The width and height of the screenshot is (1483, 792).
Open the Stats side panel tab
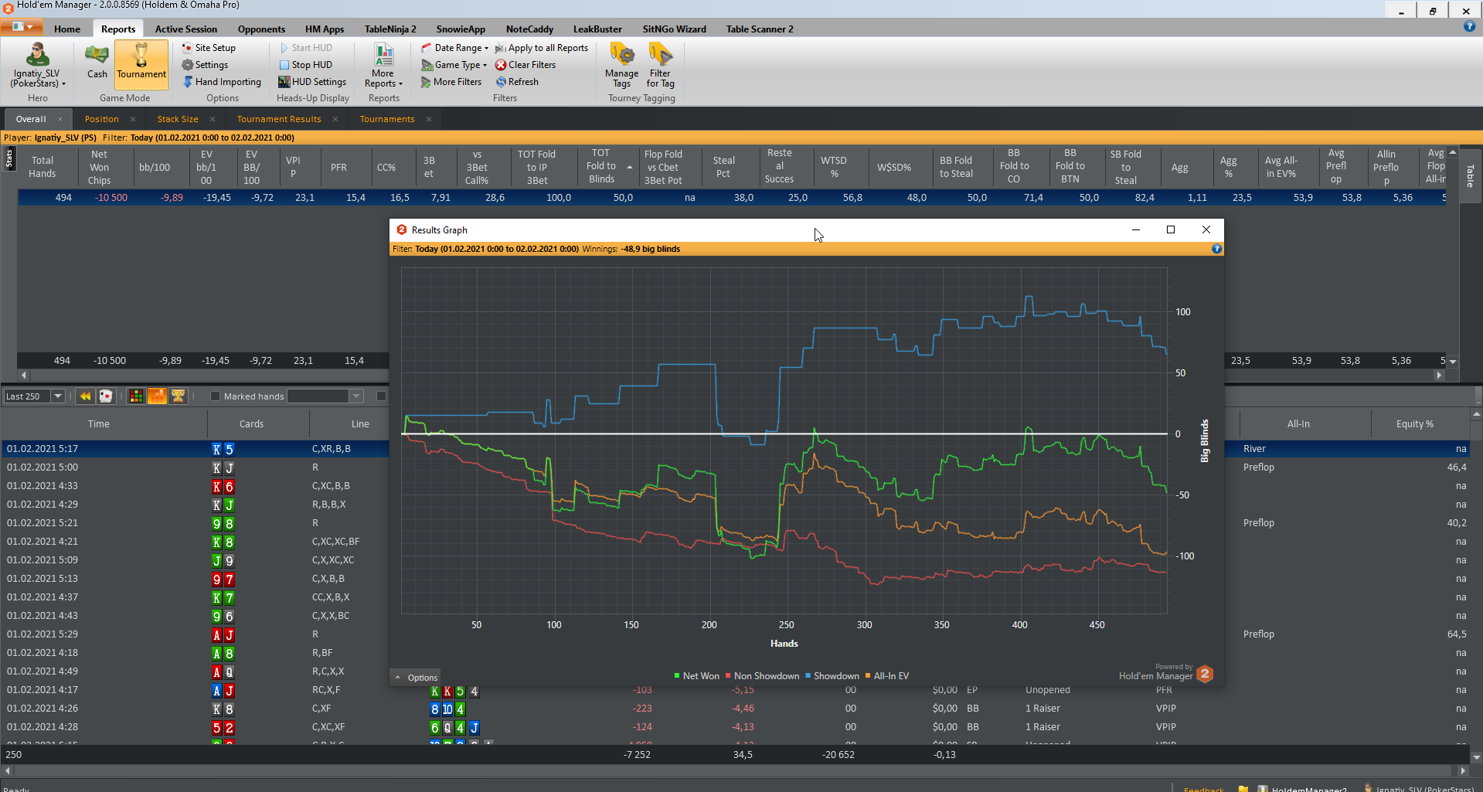[x=9, y=158]
